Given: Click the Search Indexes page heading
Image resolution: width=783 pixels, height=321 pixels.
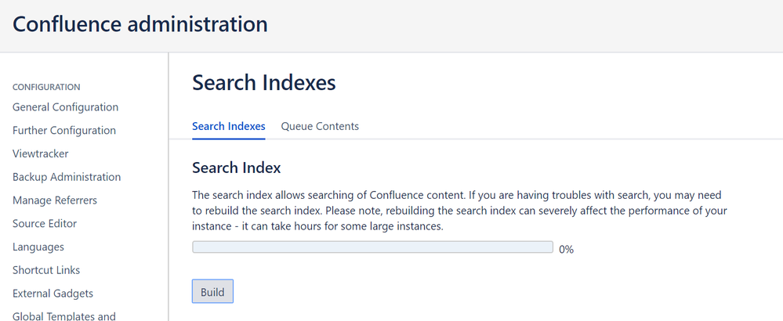Looking at the screenshot, I should click(264, 83).
